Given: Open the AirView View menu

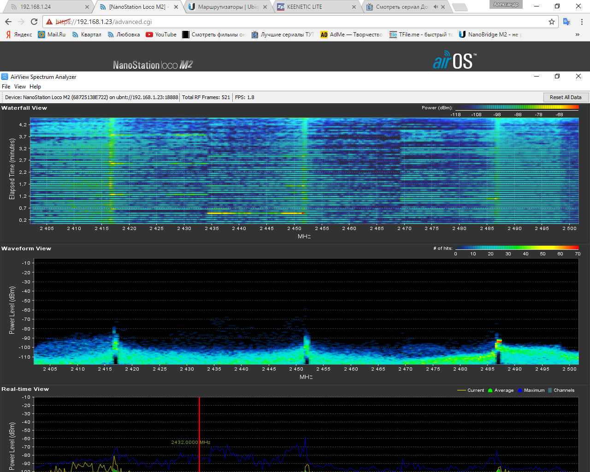Looking at the screenshot, I should coord(20,87).
